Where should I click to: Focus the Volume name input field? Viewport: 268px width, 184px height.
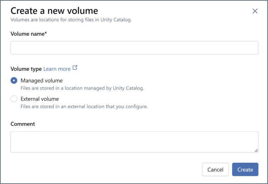[134, 48]
